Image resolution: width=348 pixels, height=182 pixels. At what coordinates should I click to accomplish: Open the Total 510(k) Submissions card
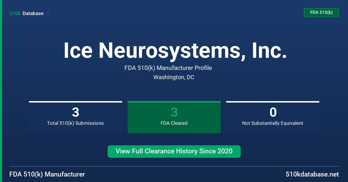(75, 117)
